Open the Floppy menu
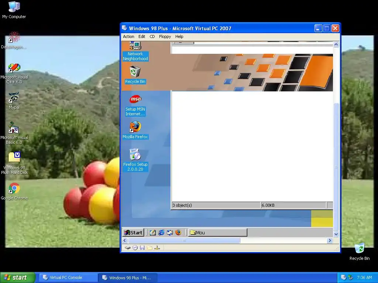Image resolution: width=378 pixels, height=283 pixels. pos(165,36)
